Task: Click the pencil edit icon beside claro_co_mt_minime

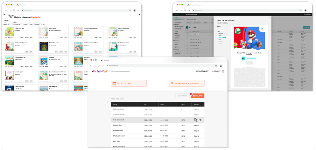Action: point(235,20)
